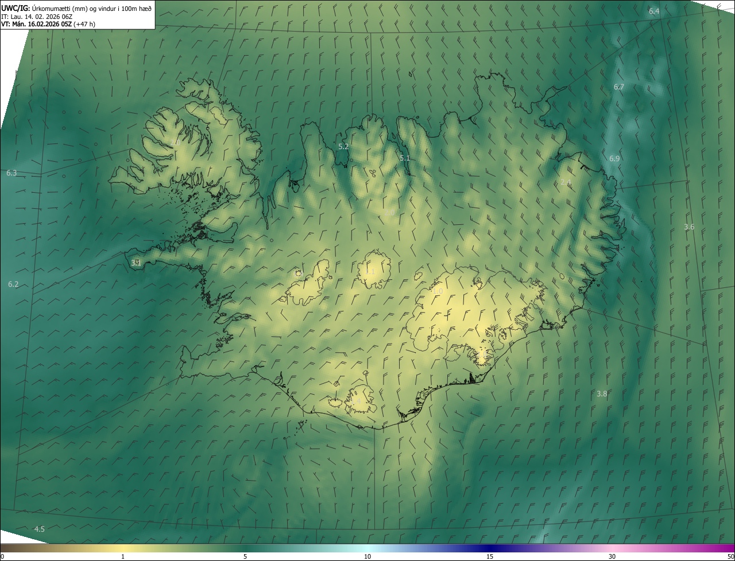Click the colour scale tick labelled 10
The height and width of the screenshot is (561, 735).
click(x=367, y=556)
